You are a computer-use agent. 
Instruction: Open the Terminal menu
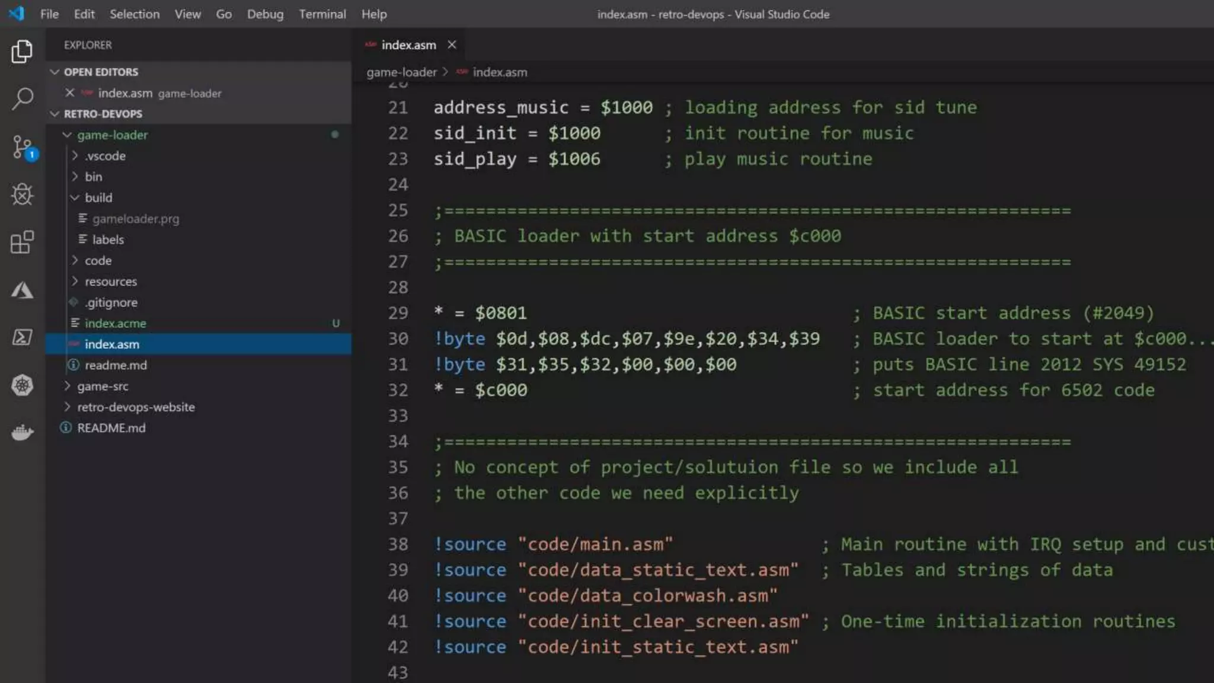pyautogui.click(x=322, y=14)
